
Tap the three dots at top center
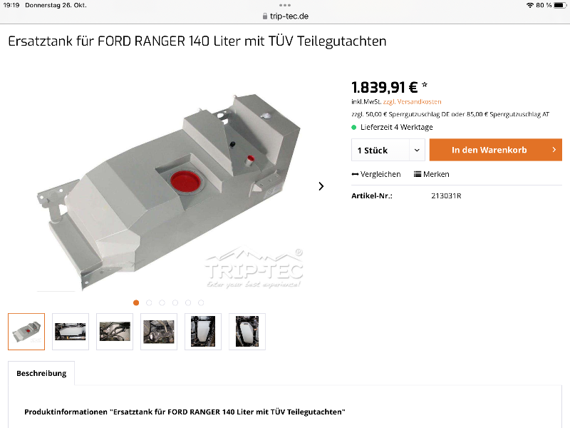[x=285, y=5]
